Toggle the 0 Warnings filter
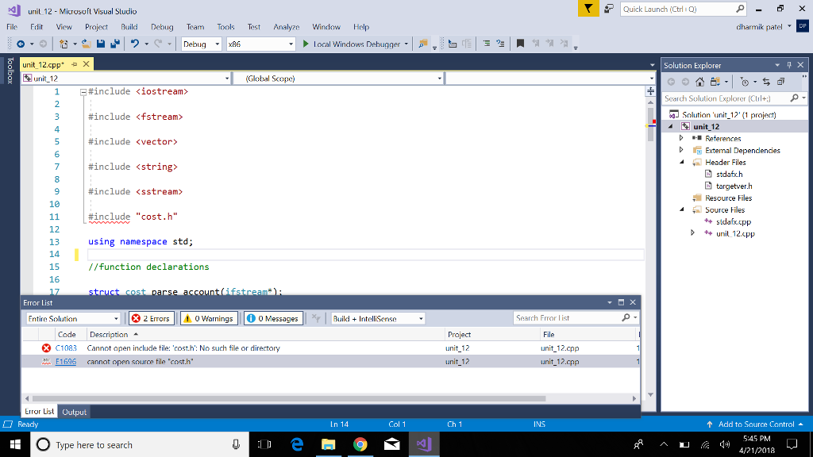Image resolution: width=813 pixels, height=457 pixels. click(208, 318)
